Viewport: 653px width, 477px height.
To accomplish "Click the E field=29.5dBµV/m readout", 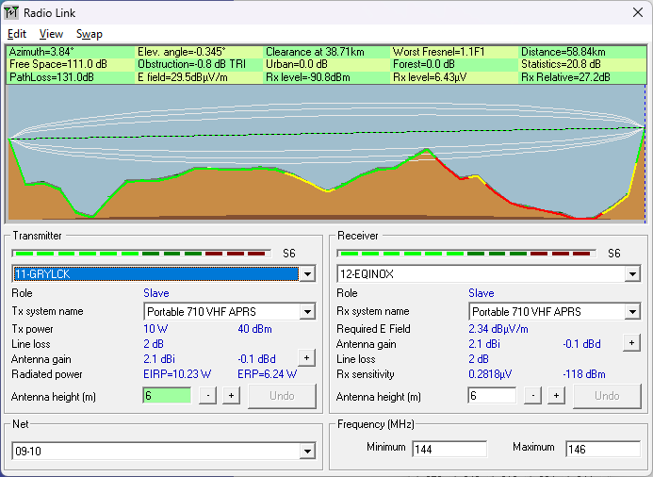I will point(183,77).
